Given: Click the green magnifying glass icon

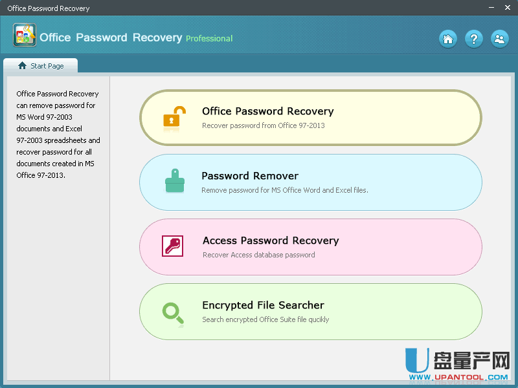Looking at the screenshot, I should (x=173, y=312).
